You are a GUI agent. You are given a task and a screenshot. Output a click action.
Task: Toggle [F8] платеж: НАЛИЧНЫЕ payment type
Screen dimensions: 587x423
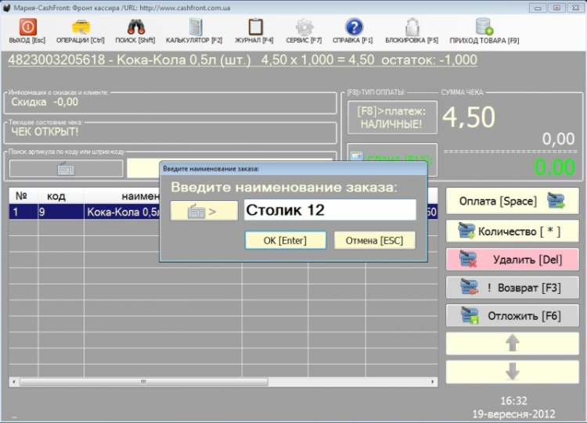coord(392,117)
